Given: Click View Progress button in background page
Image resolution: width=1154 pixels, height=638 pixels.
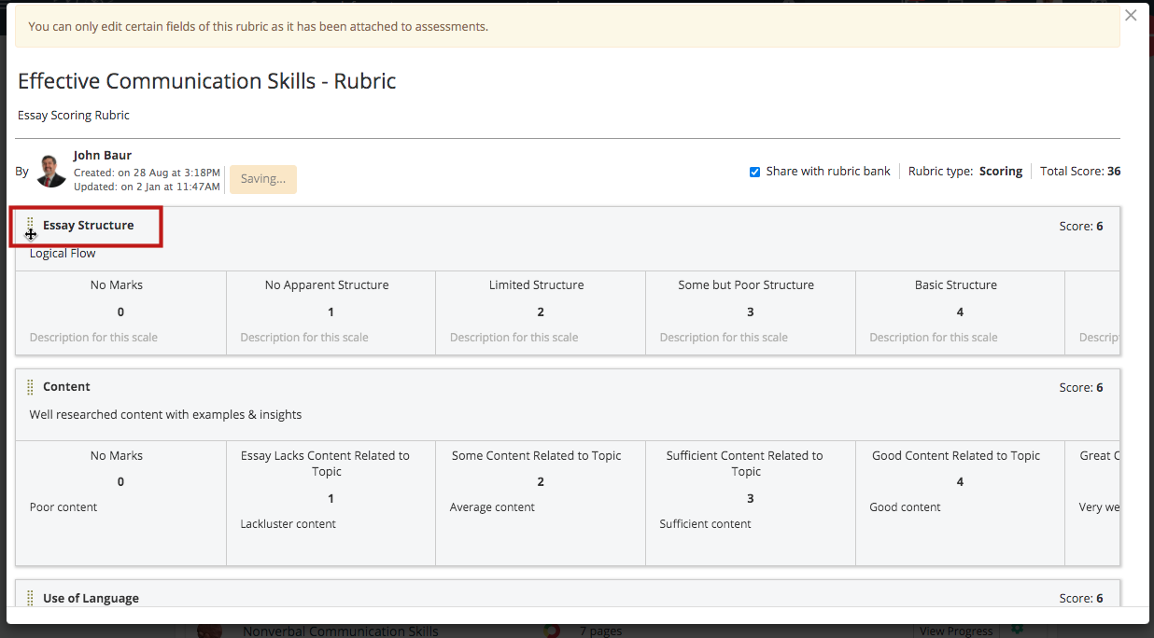Looking at the screenshot, I should tap(956, 631).
